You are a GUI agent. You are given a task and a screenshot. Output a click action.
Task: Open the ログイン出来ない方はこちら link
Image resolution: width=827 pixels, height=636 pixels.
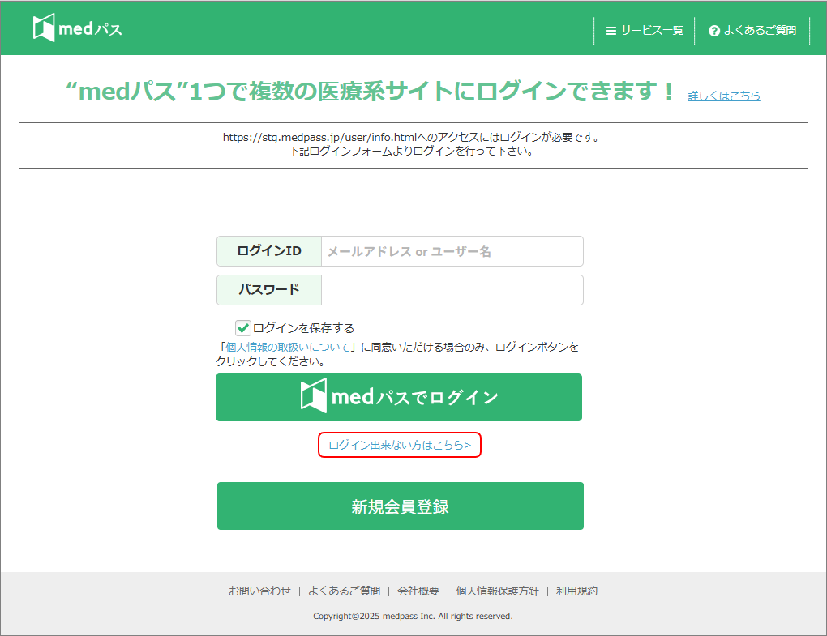tap(400, 446)
